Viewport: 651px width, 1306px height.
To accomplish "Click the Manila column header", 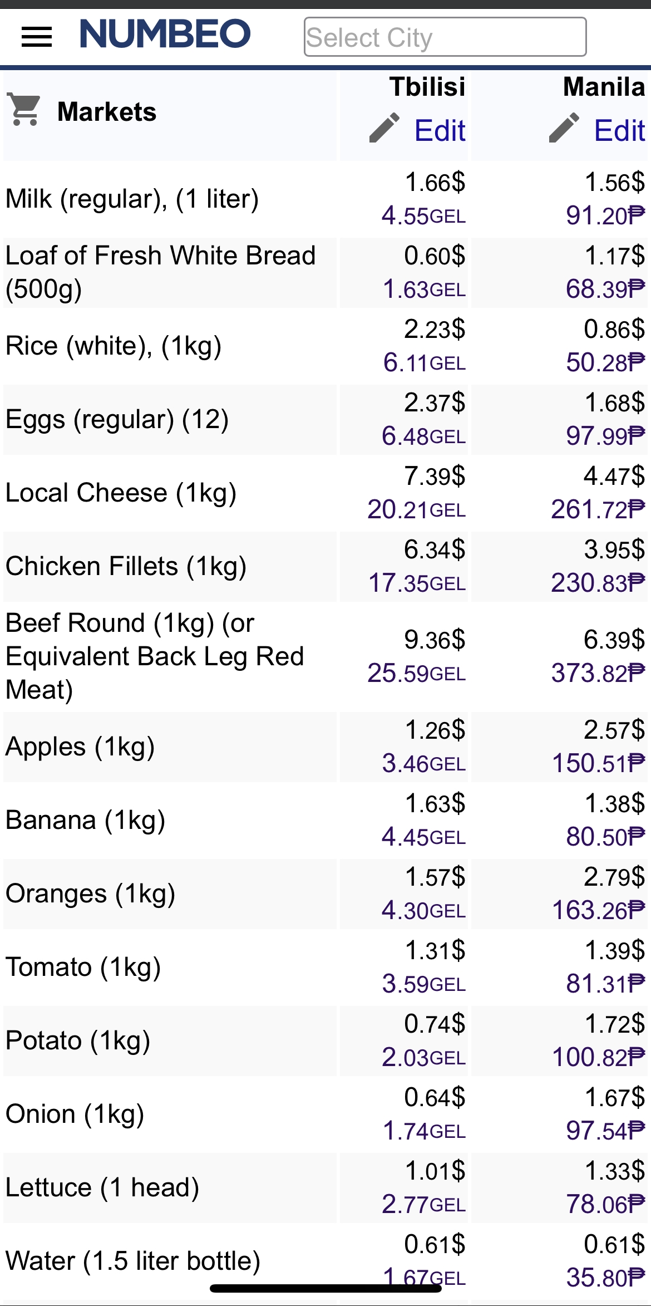I will point(604,87).
